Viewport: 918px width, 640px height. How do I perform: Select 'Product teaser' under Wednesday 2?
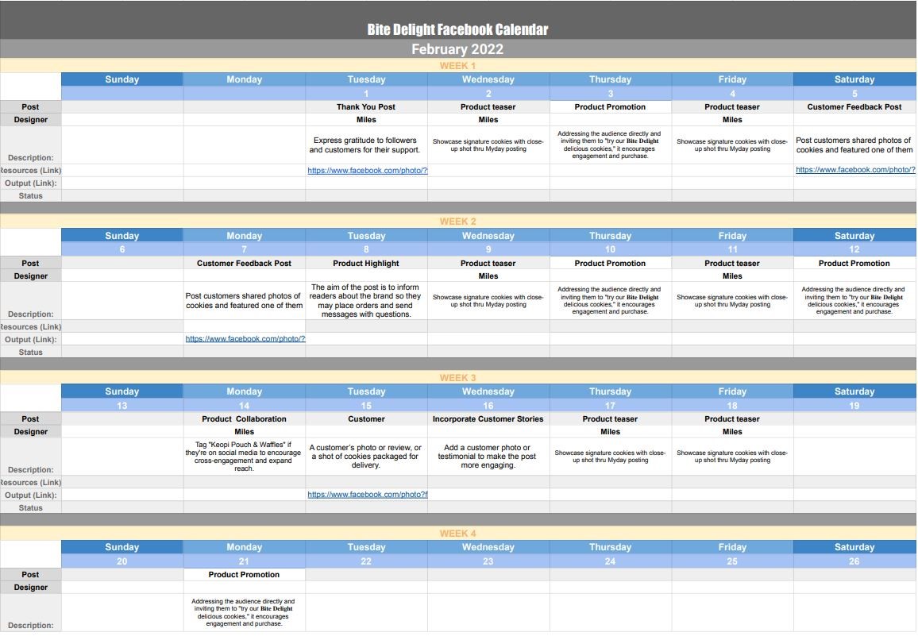tap(488, 106)
